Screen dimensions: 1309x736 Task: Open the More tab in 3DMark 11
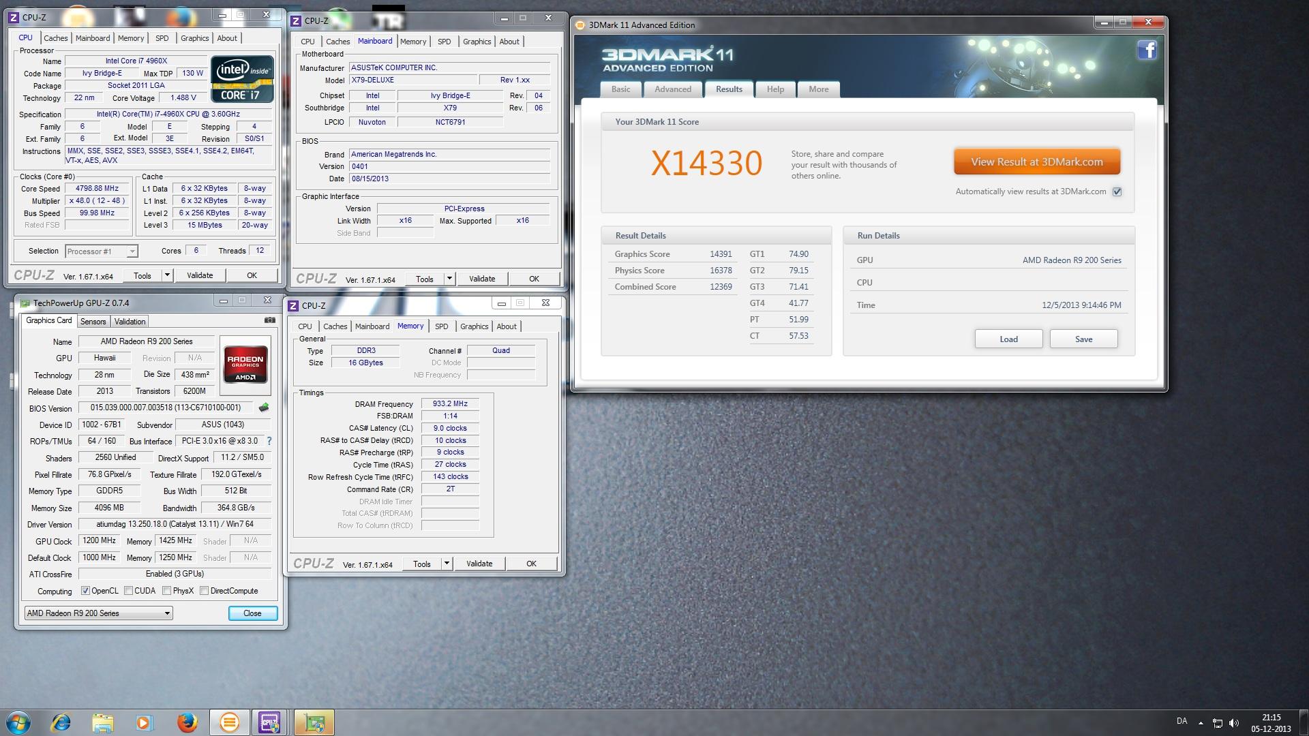(x=818, y=89)
